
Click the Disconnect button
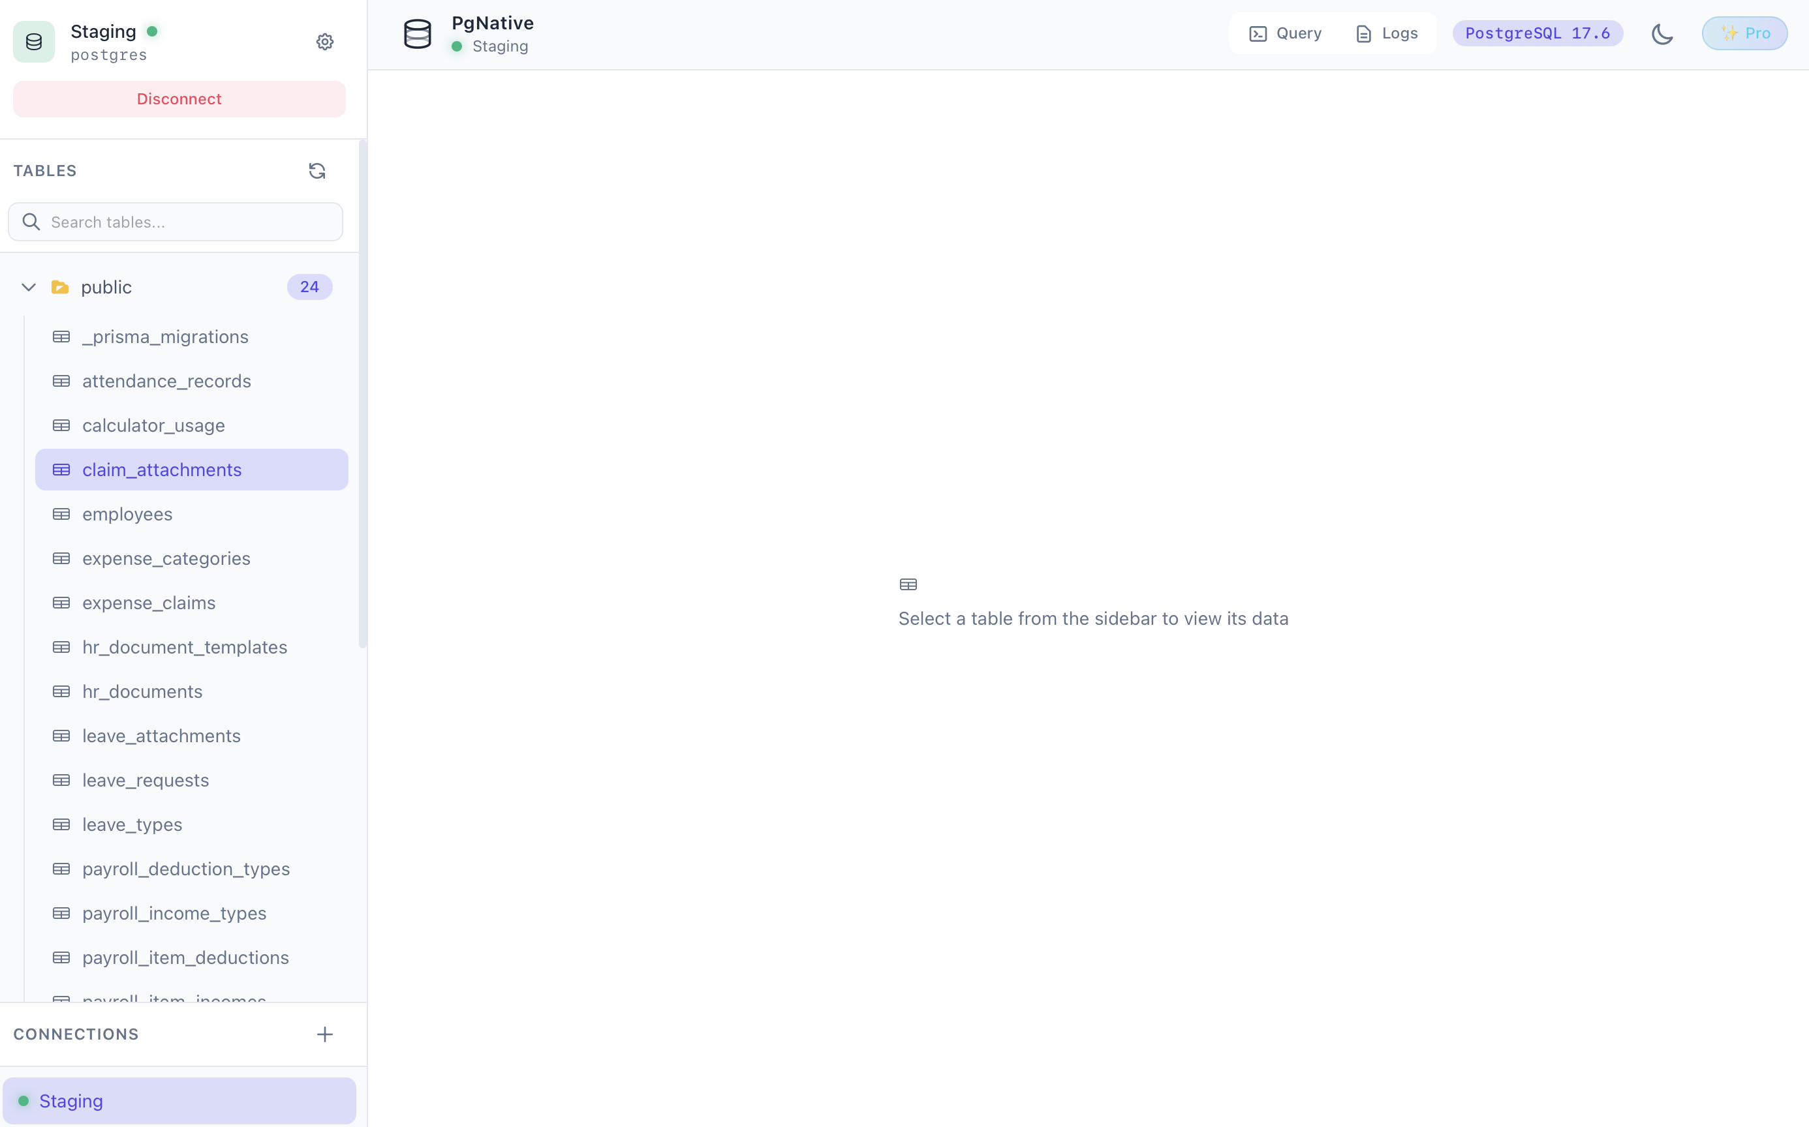179,98
